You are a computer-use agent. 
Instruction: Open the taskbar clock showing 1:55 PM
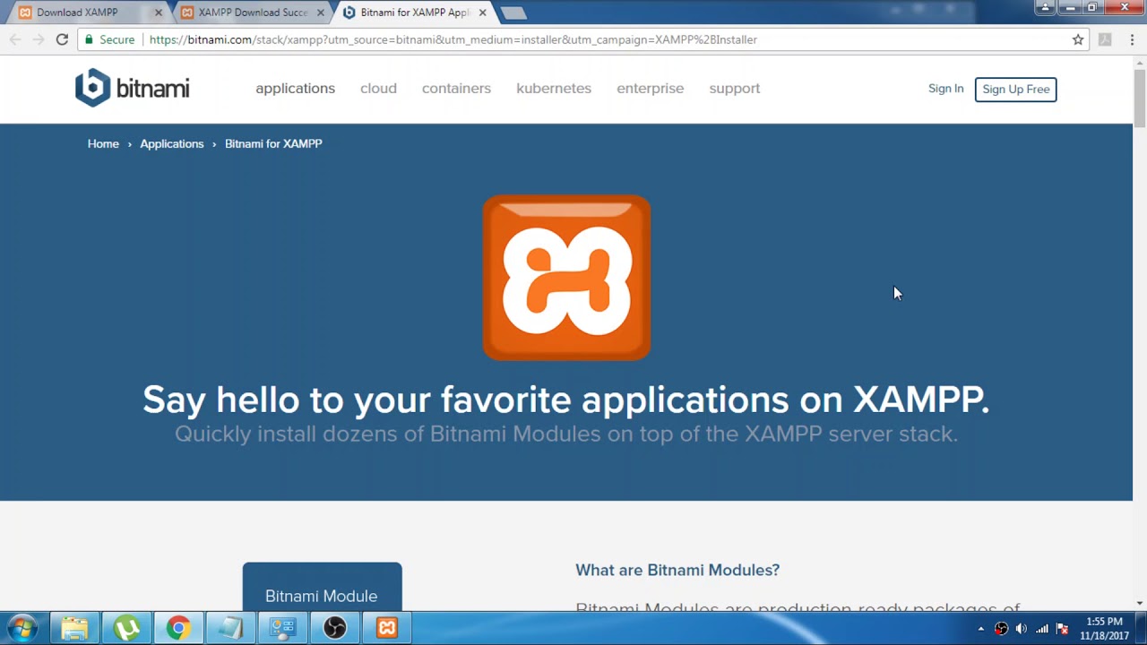[x=1104, y=628]
